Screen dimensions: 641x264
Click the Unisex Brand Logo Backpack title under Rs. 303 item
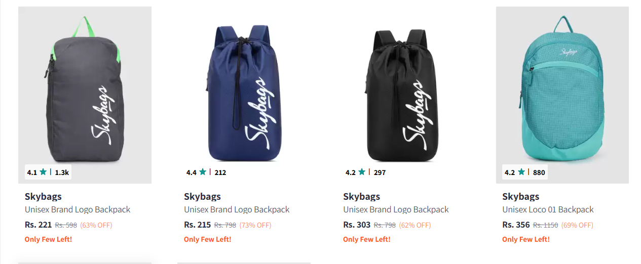pos(396,209)
